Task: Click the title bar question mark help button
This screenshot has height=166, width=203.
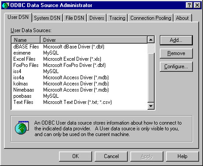Action: click(x=189, y=5)
